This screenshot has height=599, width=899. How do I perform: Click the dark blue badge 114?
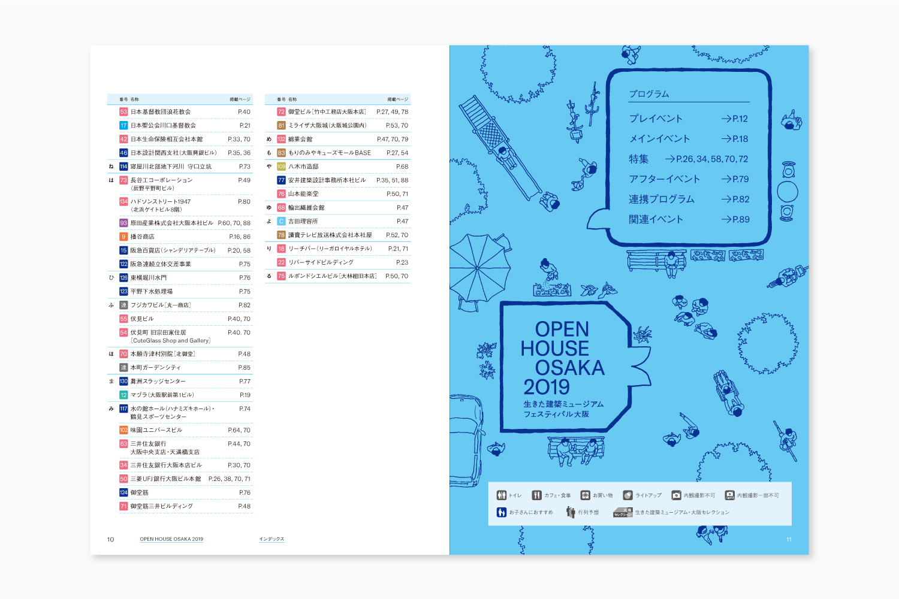tap(123, 167)
